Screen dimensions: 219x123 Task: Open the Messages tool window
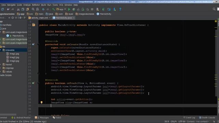(42, 118)
